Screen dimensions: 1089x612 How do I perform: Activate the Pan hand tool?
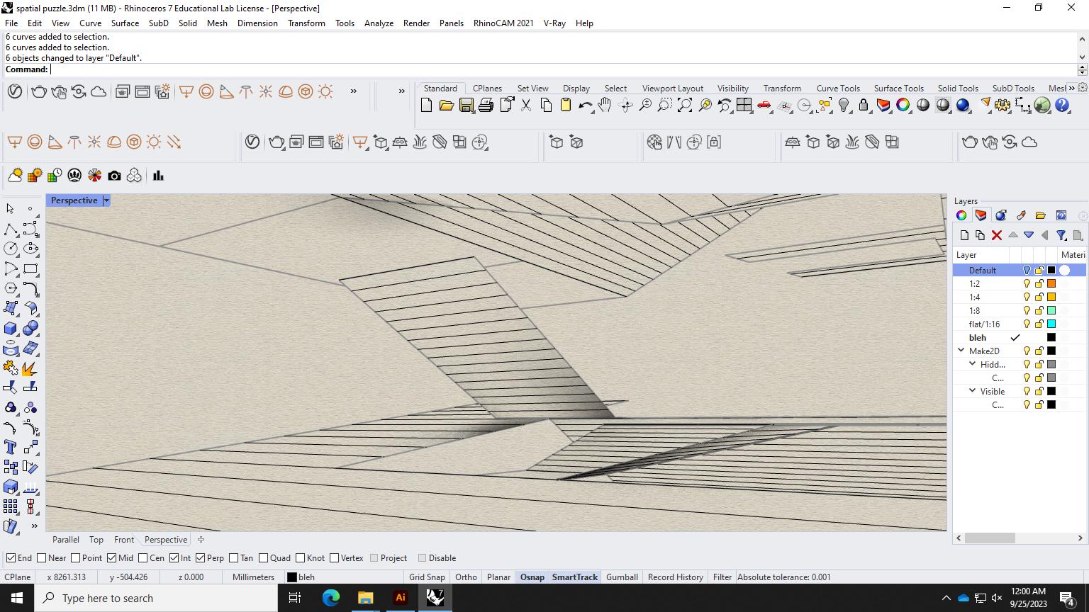coord(604,106)
